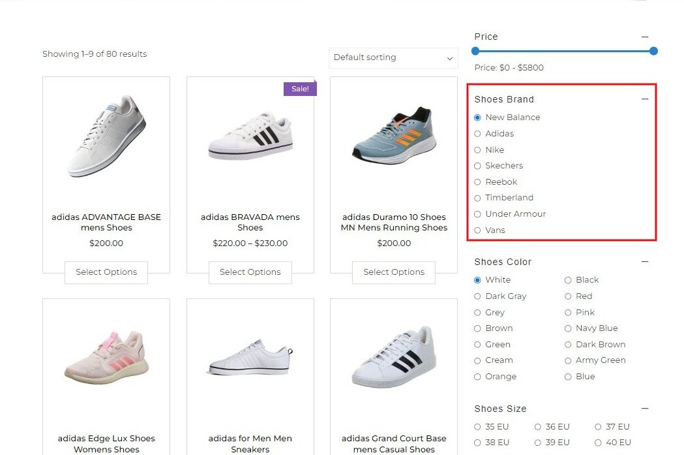Open the adidas BRAVADA mens Shoes link
The width and height of the screenshot is (684, 455).
[x=250, y=222]
